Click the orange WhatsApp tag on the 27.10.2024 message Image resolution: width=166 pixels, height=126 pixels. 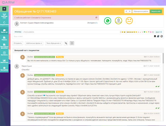[60, 92]
